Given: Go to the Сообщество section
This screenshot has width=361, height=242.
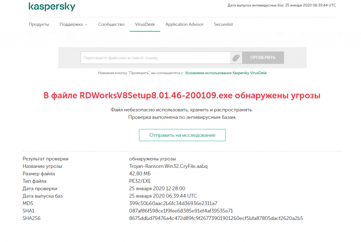Looking at the screenshot, I should click(x=111, y=24).
